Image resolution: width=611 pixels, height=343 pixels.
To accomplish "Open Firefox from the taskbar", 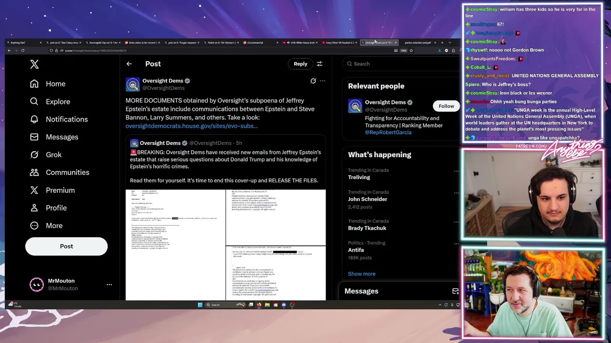I will click(x=259, y=305).
